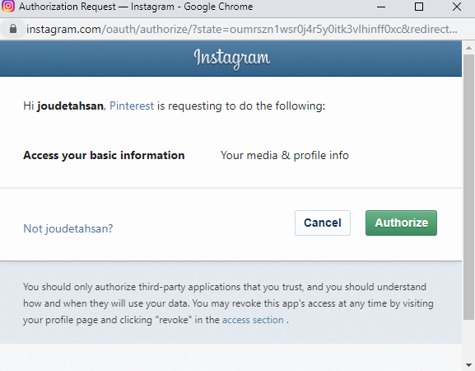The height and width of the screenshot is (371, 475).
Task: Minimize the Chrome authorization window
Action: click(x=381, y=7)
